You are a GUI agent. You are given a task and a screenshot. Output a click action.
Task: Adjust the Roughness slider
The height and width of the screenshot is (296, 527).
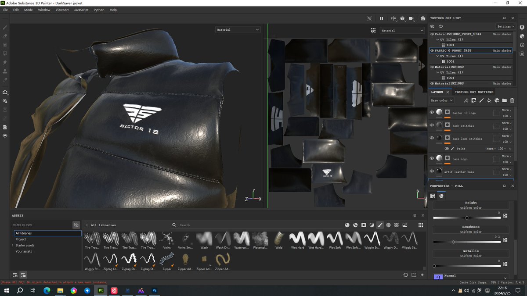467,242
